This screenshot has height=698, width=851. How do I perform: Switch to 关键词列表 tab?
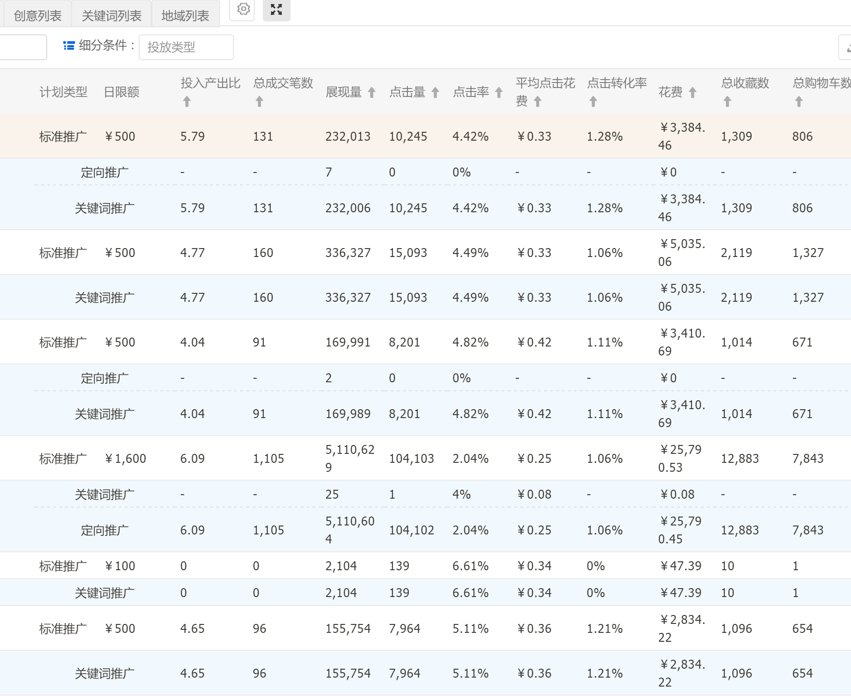click(x=112, y=16)
